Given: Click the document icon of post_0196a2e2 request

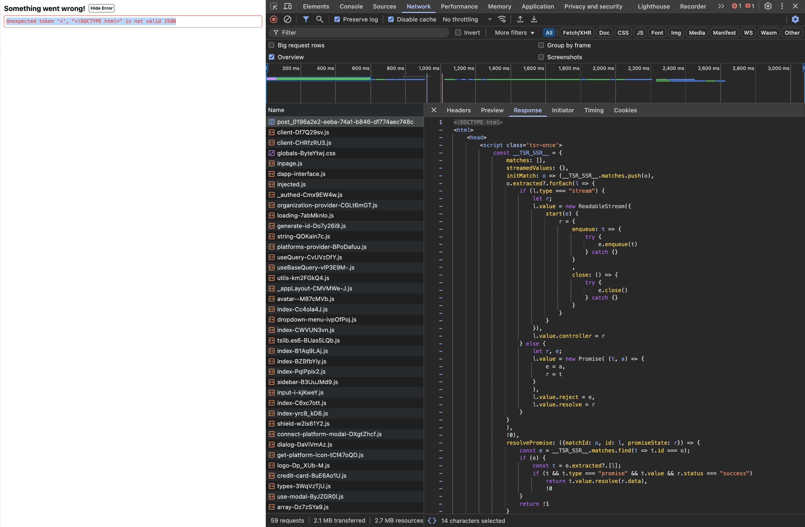Looking at the screenshot, I should point(272,122).
